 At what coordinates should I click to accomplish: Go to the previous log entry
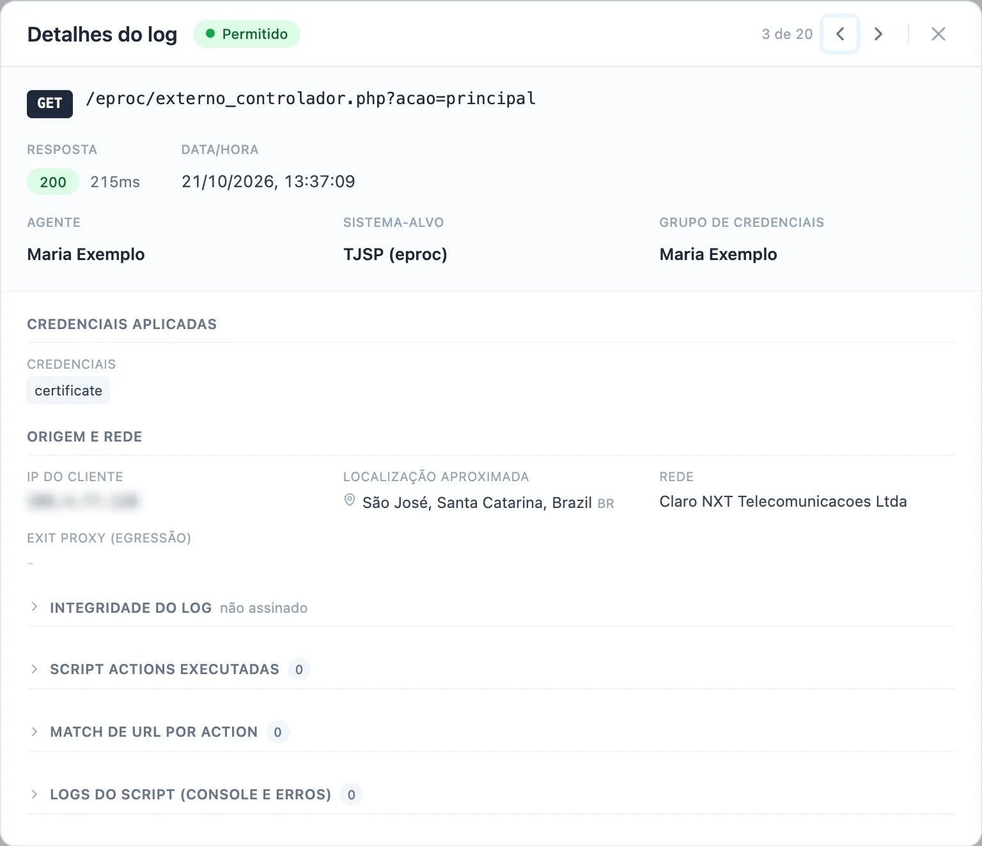(x=840, y=34)
